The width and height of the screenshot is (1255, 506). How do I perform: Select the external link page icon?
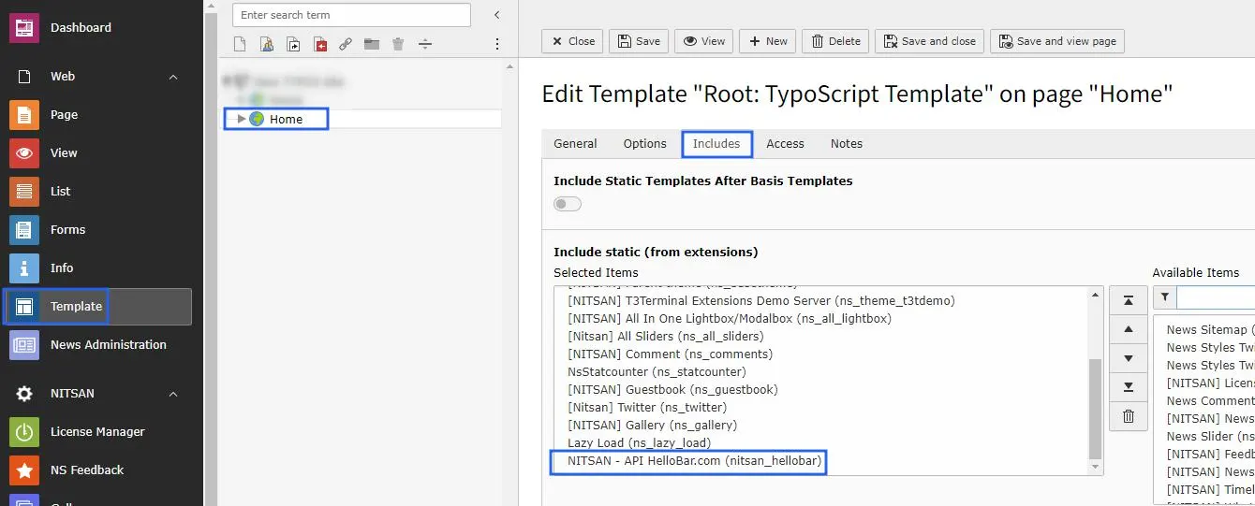346,44
